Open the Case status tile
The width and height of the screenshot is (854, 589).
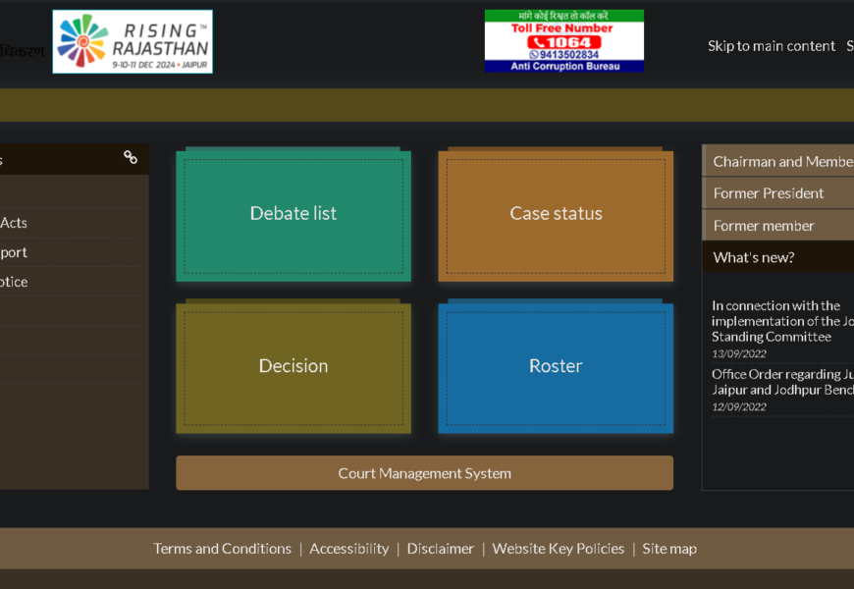(x=556, y=214)
